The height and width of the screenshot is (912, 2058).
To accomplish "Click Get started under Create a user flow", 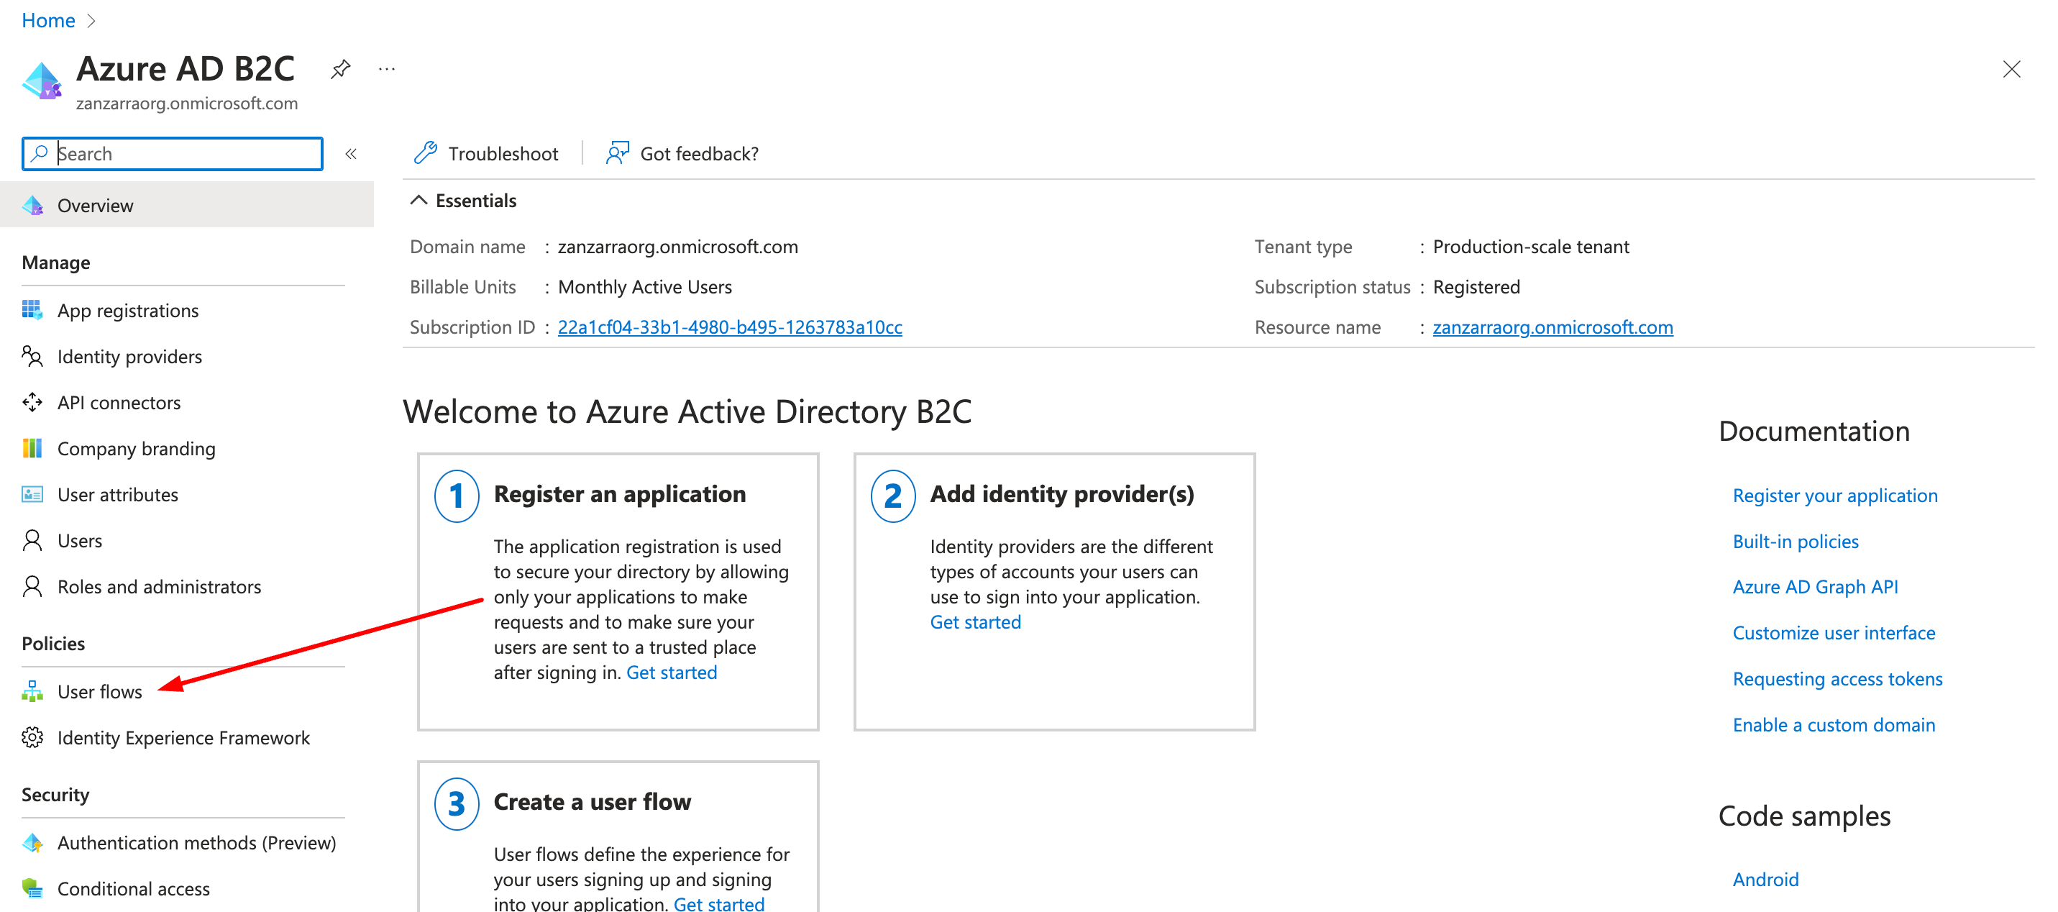I will (718, 903).
